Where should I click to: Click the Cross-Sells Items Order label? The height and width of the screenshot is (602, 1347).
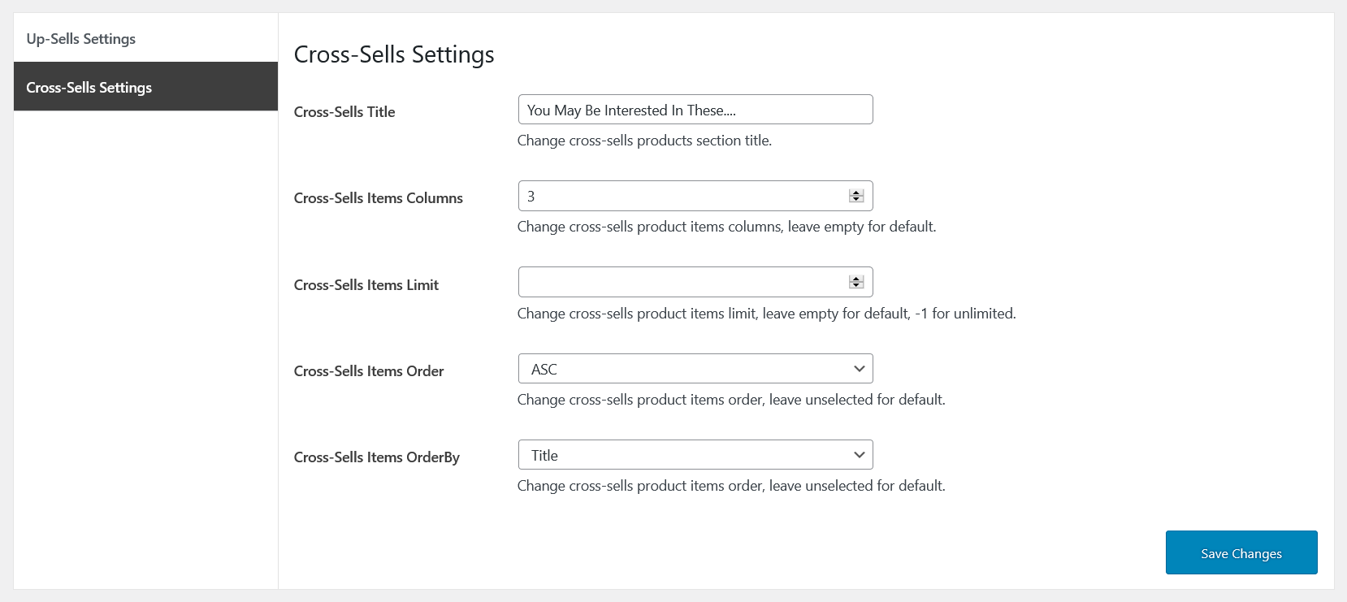(x=369, y=371)
